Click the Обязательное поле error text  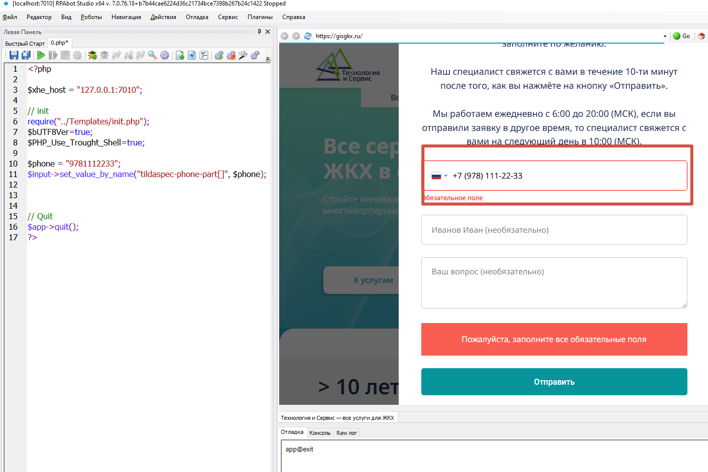click(x=453, y=198)
